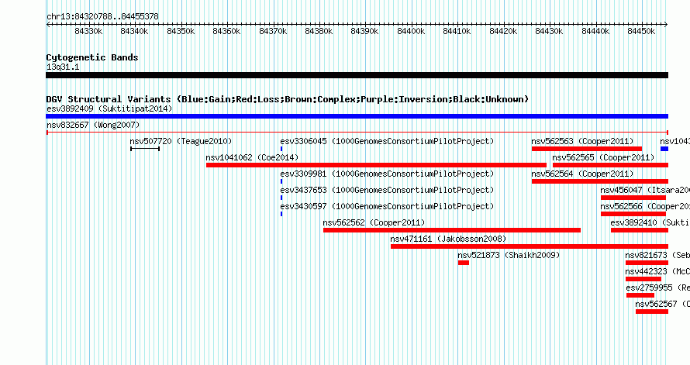Viewport: 690px width, 365px height.
Task: Click the 84380k ruler tick label
Action: tap(319, 31)
